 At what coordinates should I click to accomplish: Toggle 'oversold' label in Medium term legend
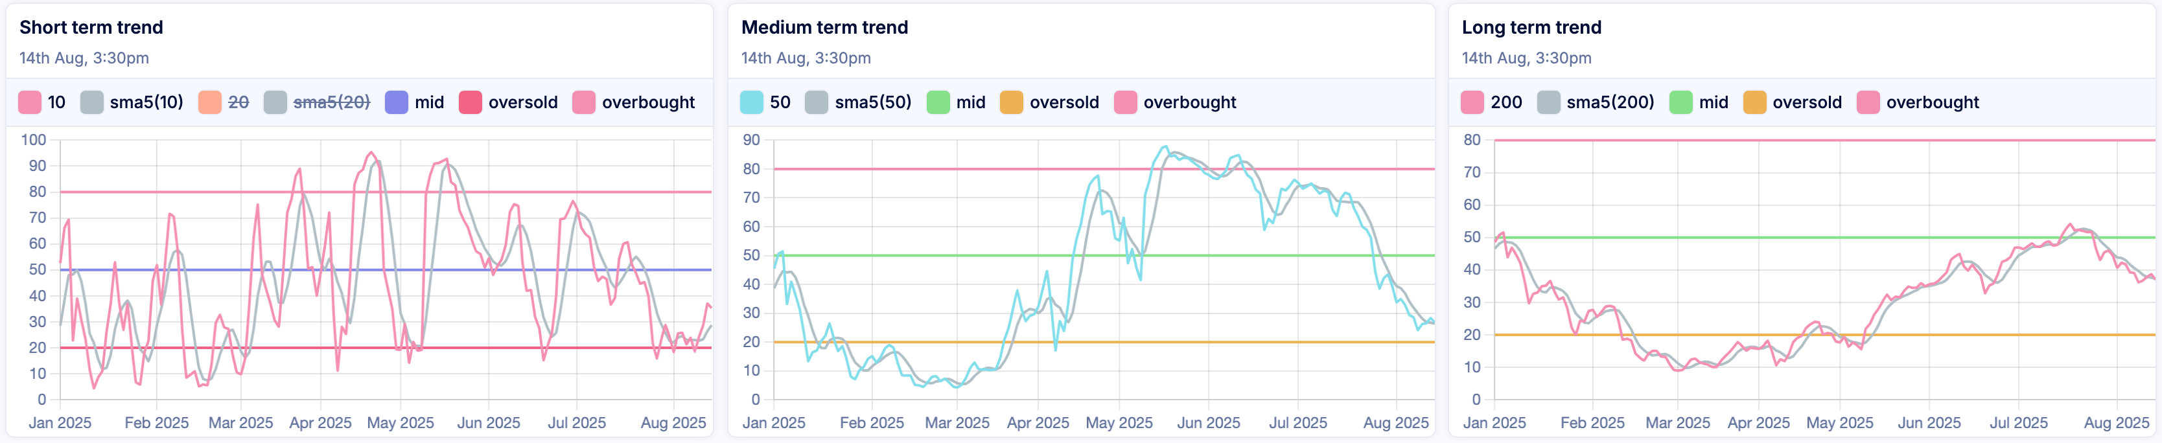(1064, 102)
